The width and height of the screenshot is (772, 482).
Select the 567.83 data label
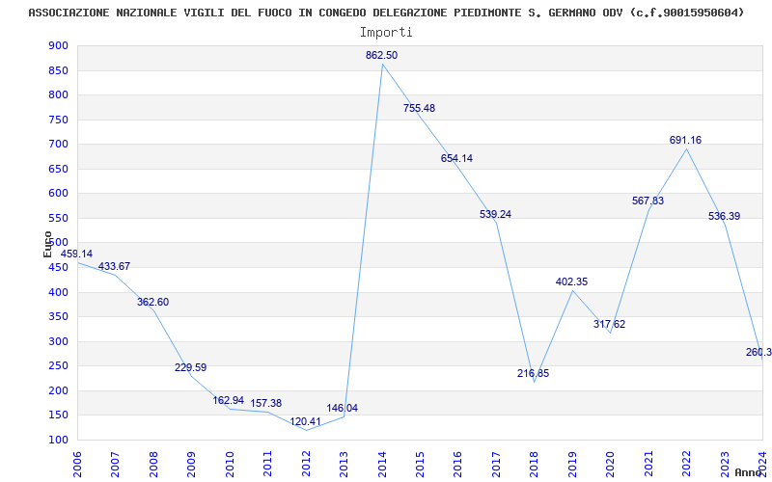coord(648,201)
